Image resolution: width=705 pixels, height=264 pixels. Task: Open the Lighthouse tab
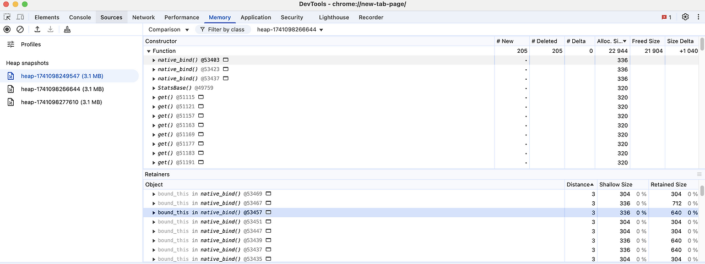pos(334,18)
